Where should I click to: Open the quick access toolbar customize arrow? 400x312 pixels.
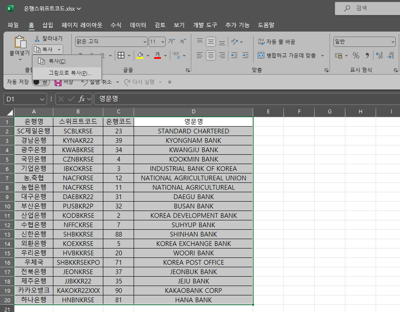[169, 82]
